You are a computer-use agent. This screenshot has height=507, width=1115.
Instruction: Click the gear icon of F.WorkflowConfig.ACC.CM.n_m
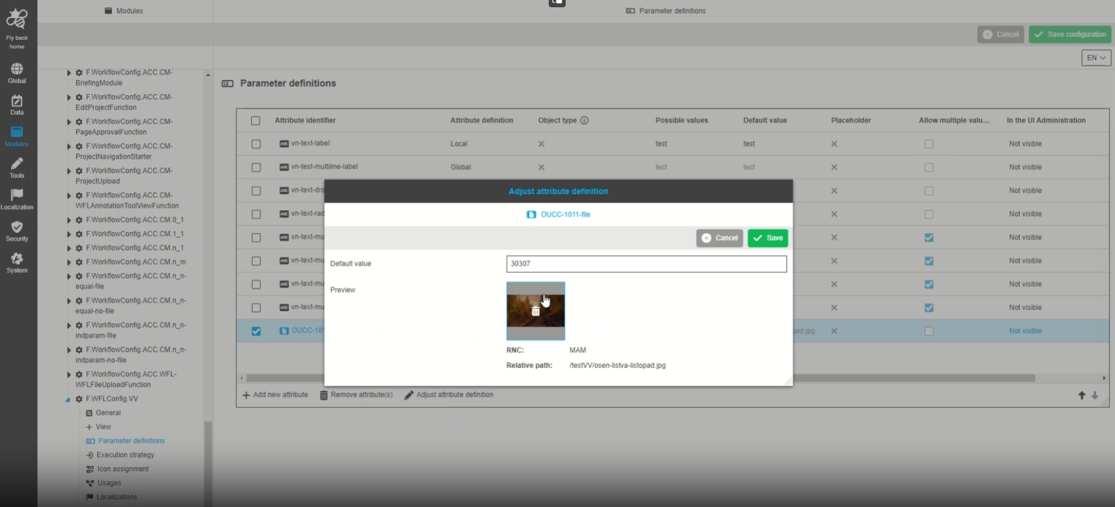click(x=79, y=262)
